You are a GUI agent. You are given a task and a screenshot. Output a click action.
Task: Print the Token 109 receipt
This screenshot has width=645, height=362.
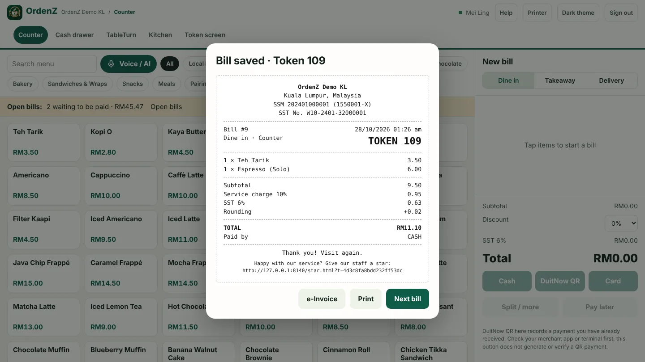point(365,299)
